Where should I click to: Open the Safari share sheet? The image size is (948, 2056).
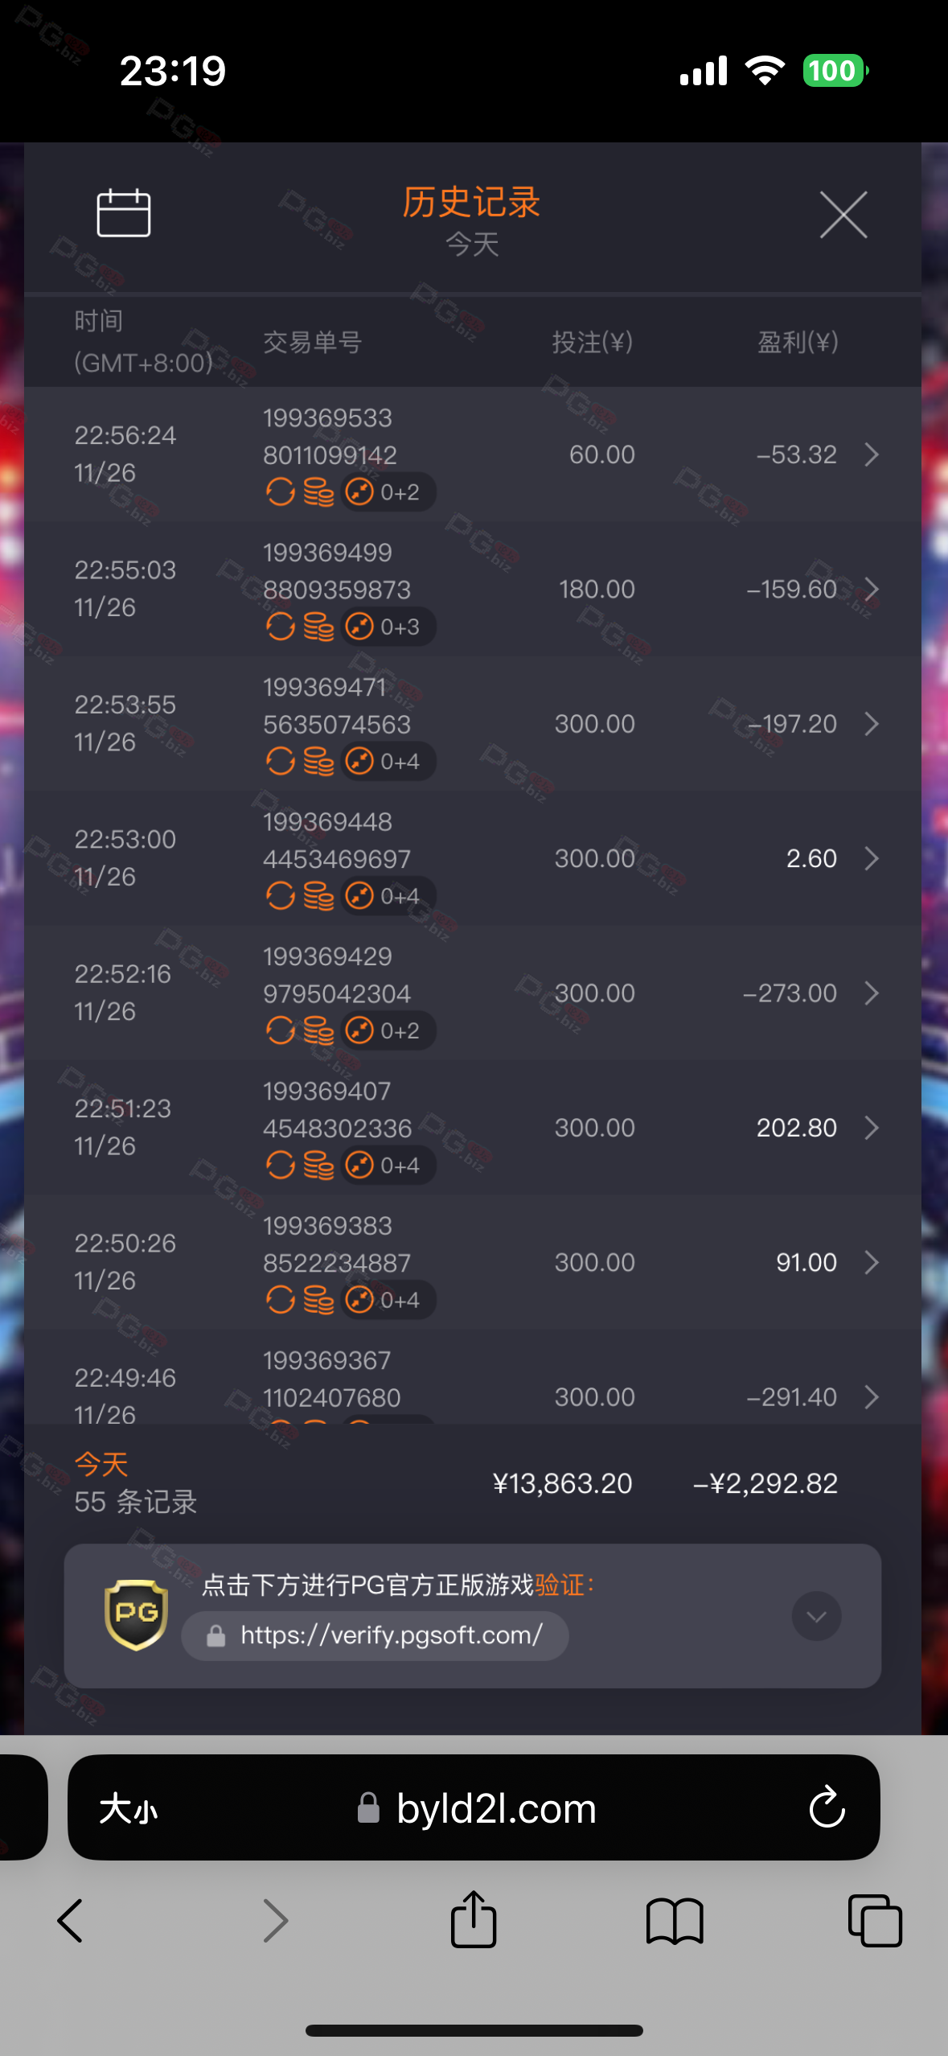coord(474,1921)
